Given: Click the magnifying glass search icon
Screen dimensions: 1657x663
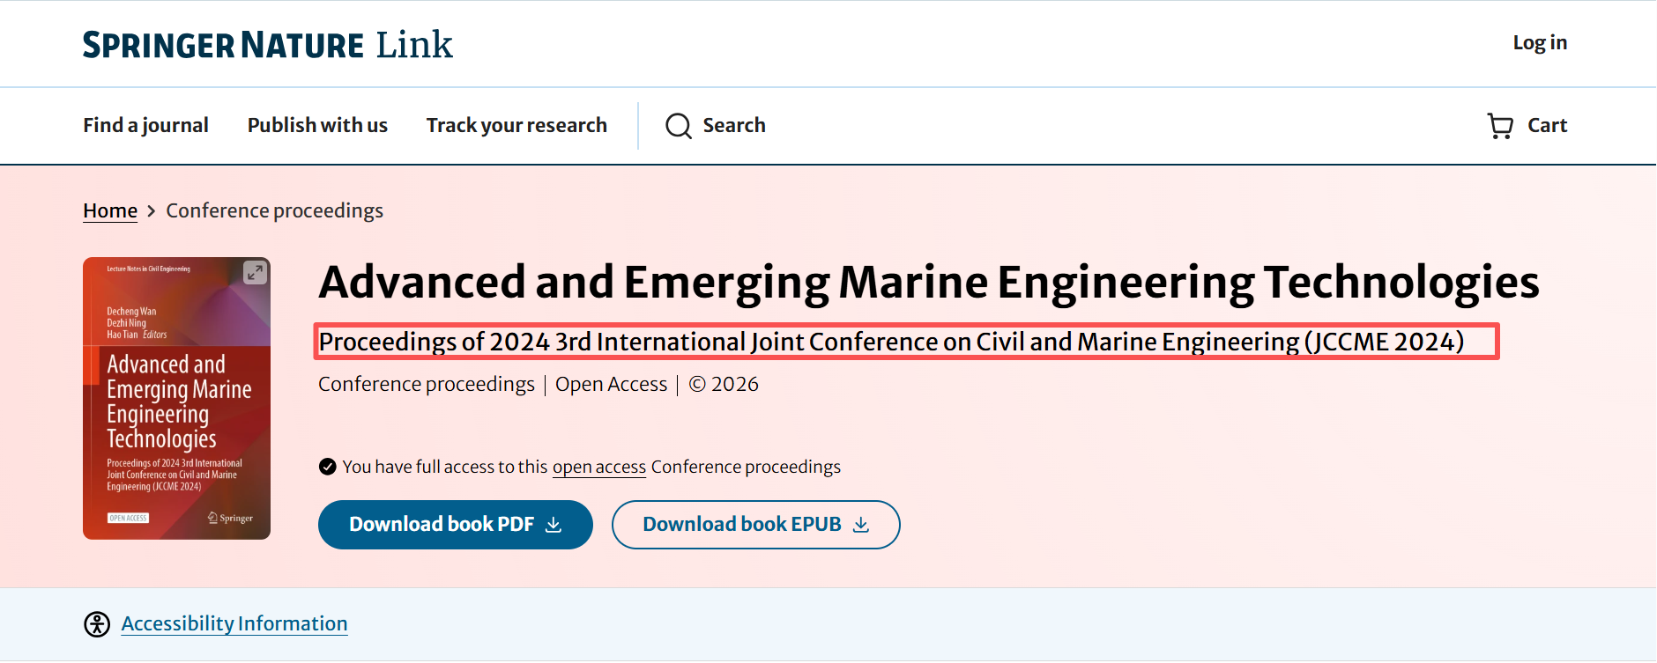Looking at the screenshot, I should click(678, 126).
